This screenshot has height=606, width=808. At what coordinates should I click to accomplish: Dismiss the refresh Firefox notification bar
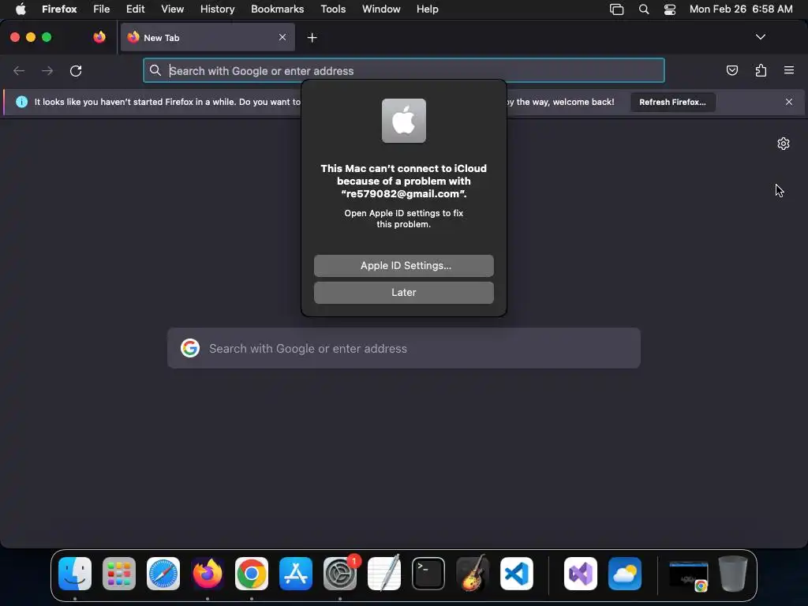[789, 102]
